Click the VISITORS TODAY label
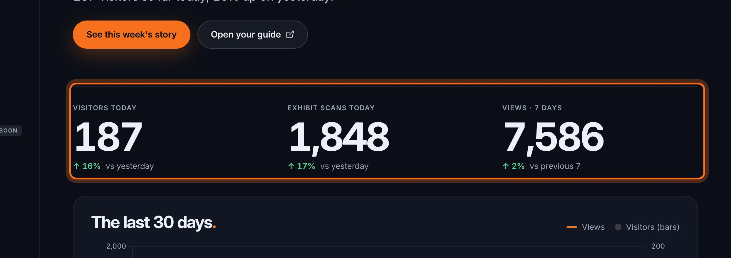Viewport: 731px width, 258px height. (105, 108)
